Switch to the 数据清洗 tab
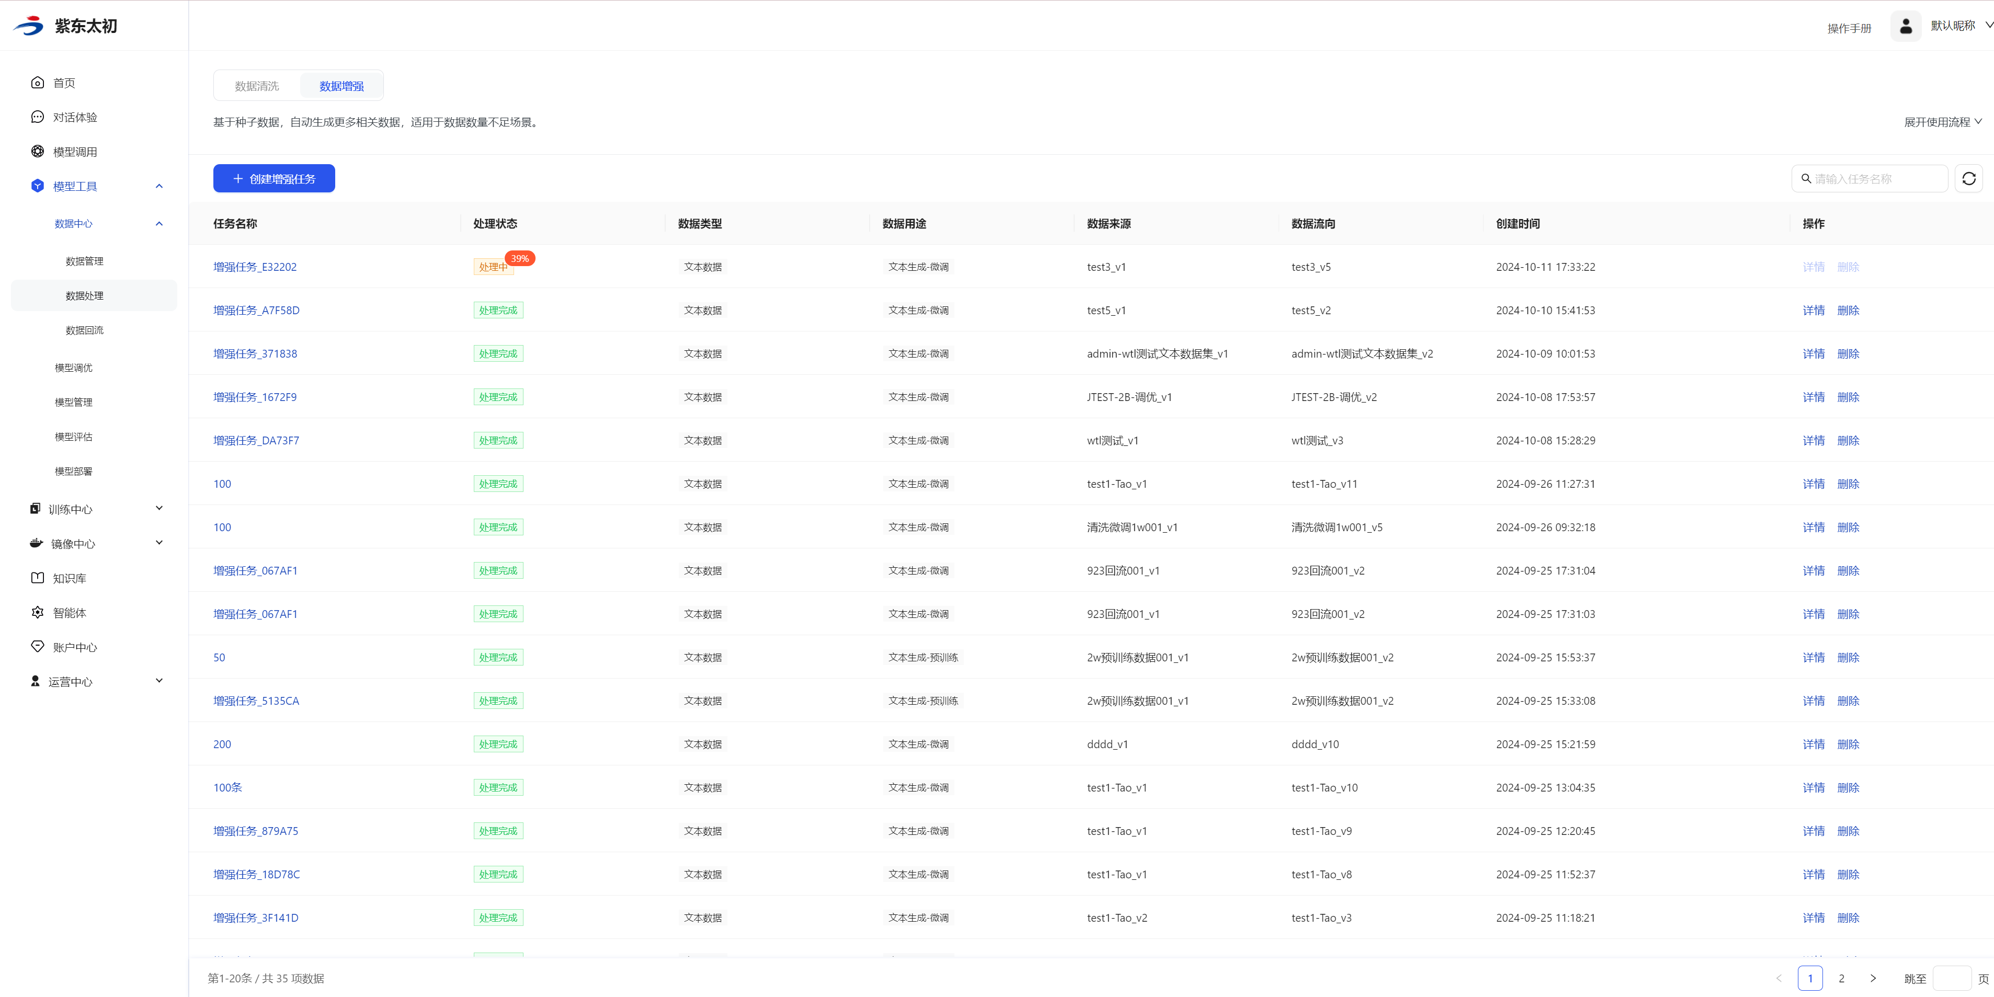Viewport: 1994px width, 997px height. (x=257, y=86)
